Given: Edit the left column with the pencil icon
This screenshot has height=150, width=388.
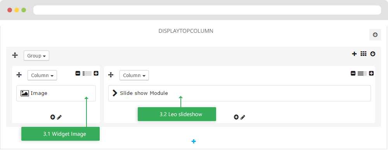Looking at the screenshot, I should 59,117.
